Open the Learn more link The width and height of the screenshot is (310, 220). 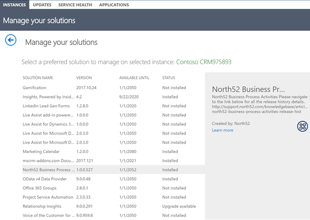[x=222, y=130]
